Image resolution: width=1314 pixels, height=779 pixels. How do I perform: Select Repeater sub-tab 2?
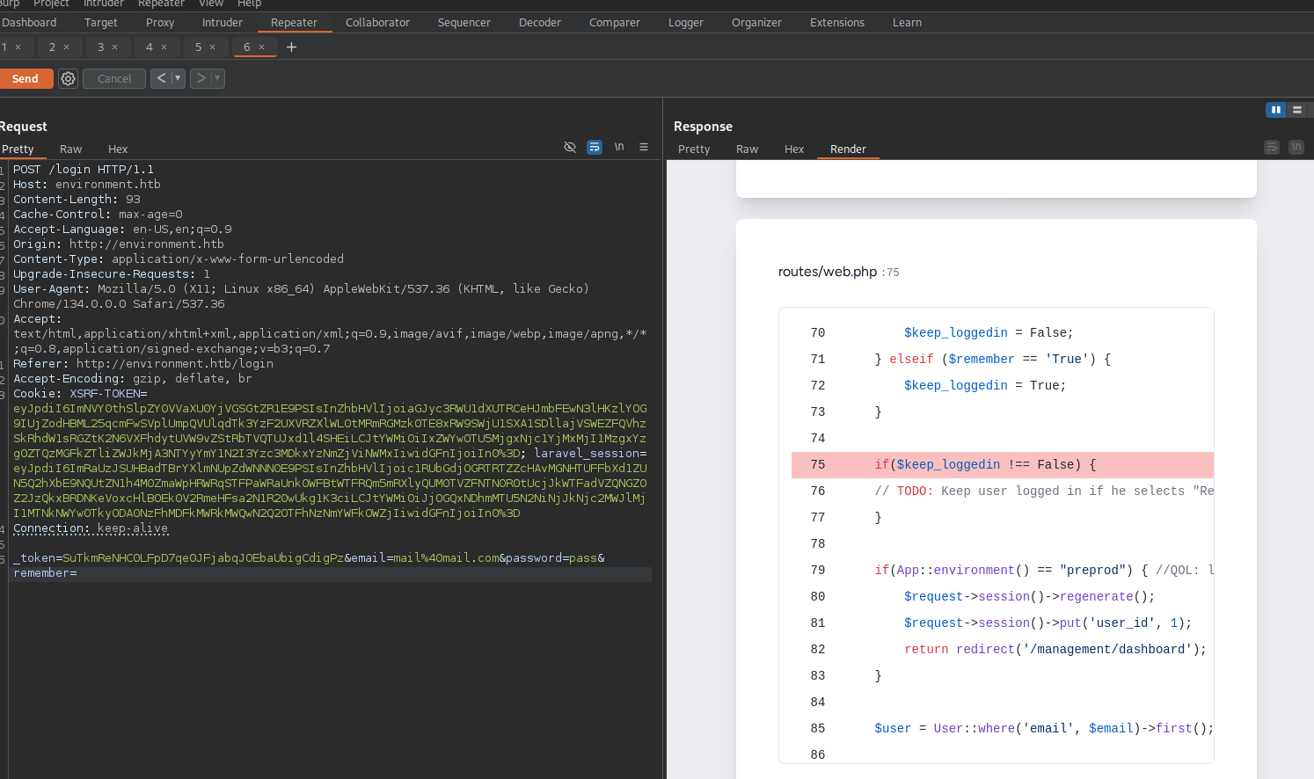(x=52, y=47)
